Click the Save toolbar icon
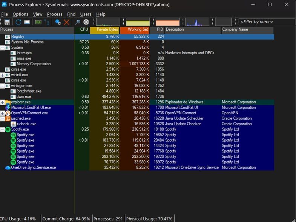296x222 pixels. coord(7,22)
